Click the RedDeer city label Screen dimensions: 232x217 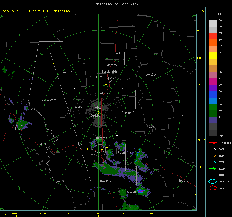[x=109, y=78]
